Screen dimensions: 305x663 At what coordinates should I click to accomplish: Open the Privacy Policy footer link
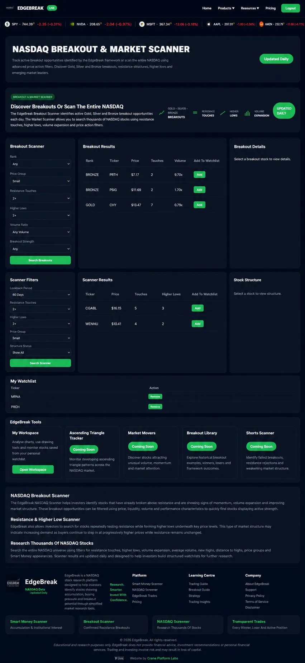pyautogui.click(x=255, y=596)
